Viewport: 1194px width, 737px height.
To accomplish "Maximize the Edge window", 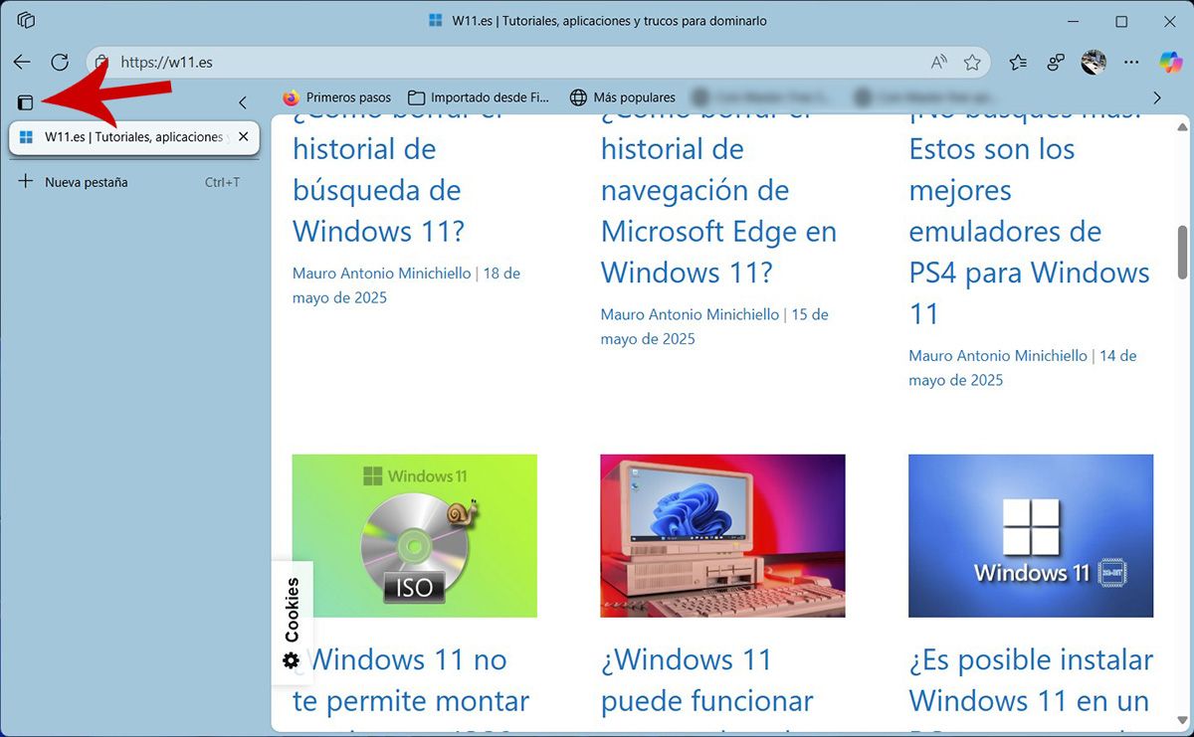I will [x=1121, y=21].
